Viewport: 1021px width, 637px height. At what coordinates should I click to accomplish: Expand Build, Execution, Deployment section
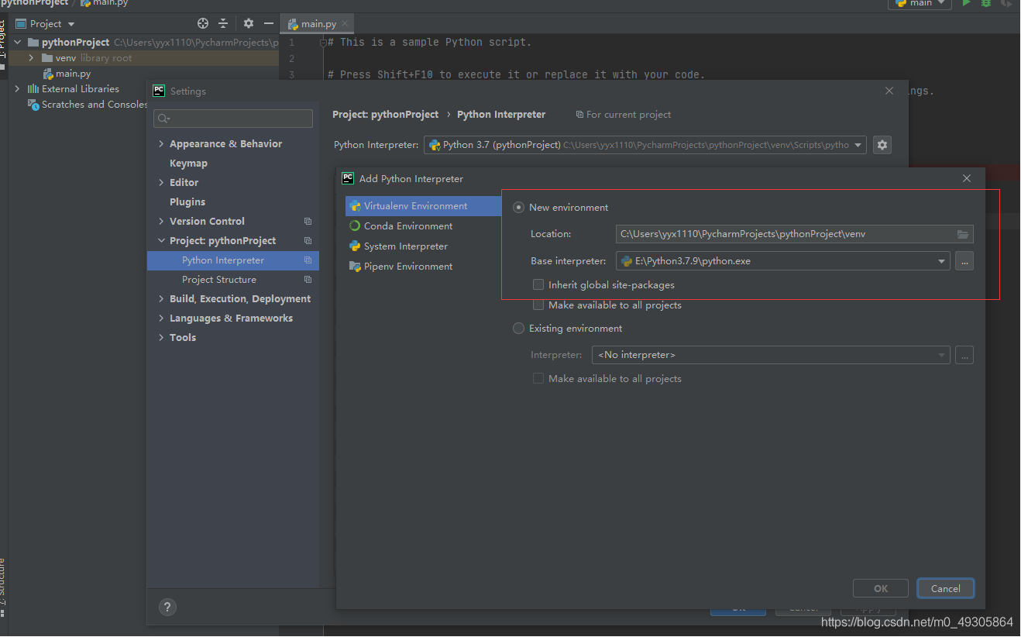click(x=161, y=299)
